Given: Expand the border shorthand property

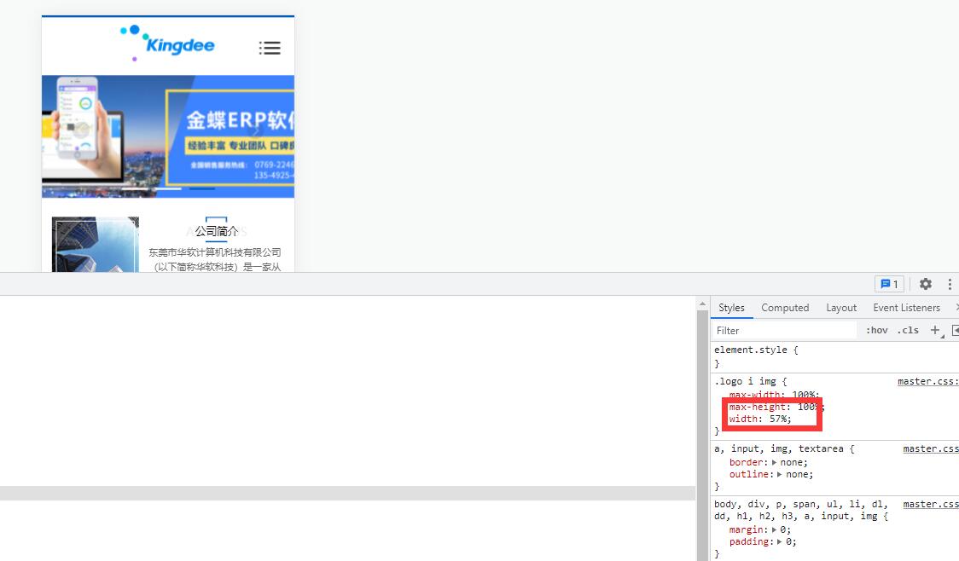Looking at the screenshot, I should [x=775, y=463].
